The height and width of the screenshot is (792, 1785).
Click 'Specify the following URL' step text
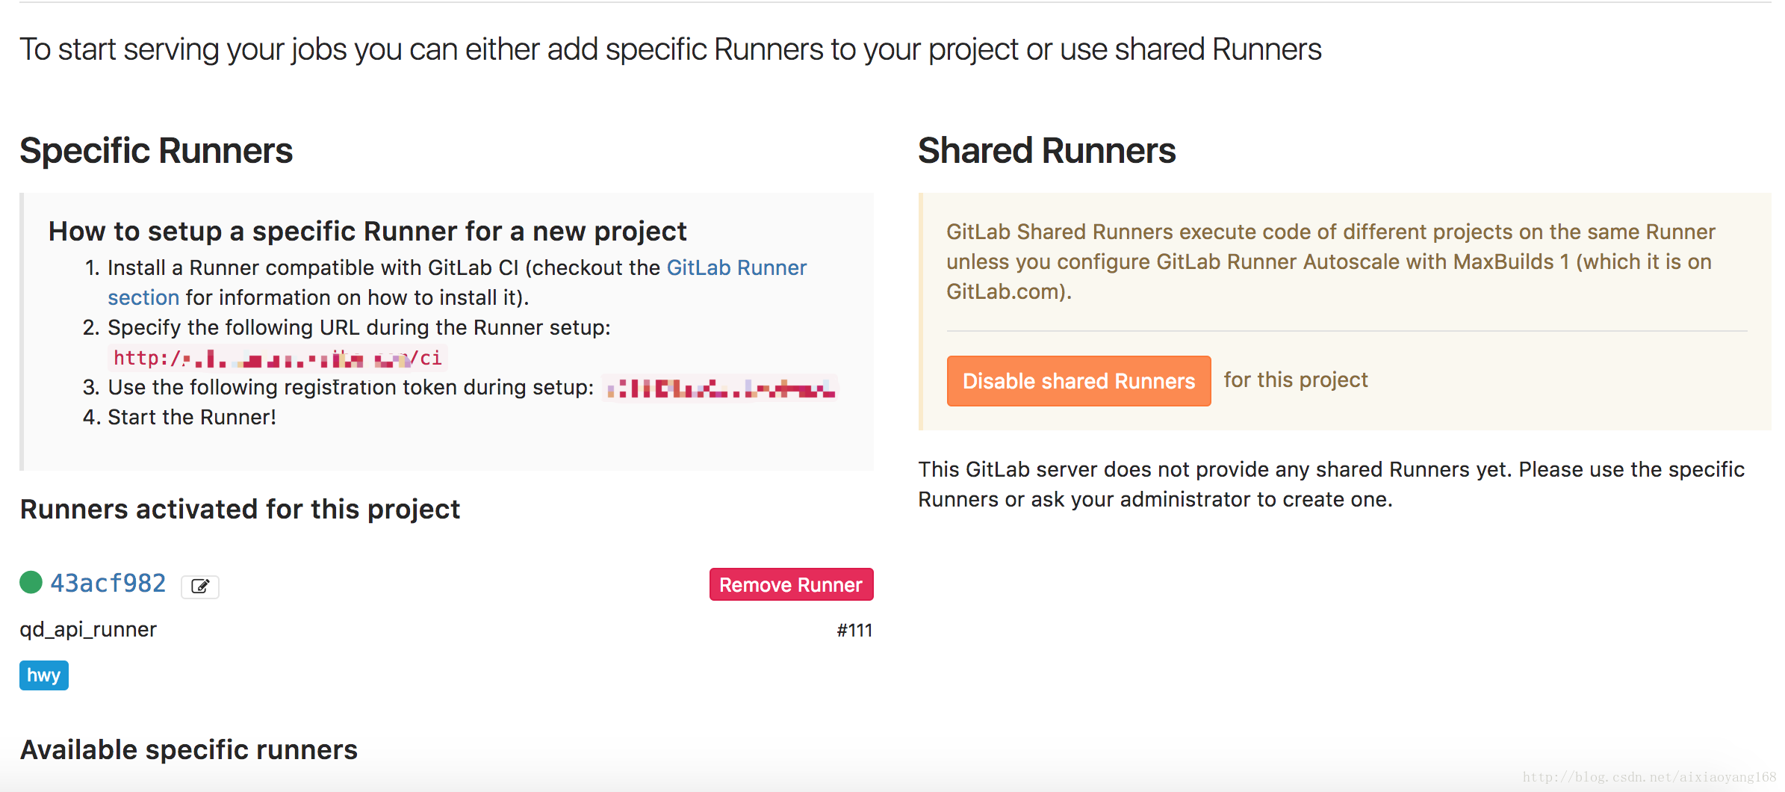pyautogui.click(x=359, y=327)
